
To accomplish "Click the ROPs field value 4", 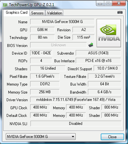I will coord(41,61).
